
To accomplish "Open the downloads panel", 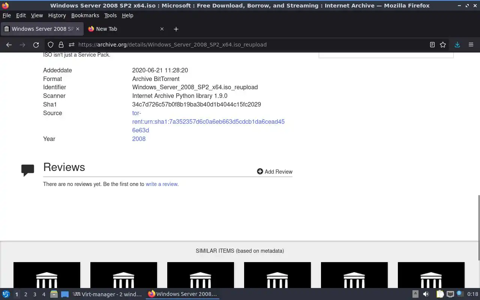I will 457,45.
